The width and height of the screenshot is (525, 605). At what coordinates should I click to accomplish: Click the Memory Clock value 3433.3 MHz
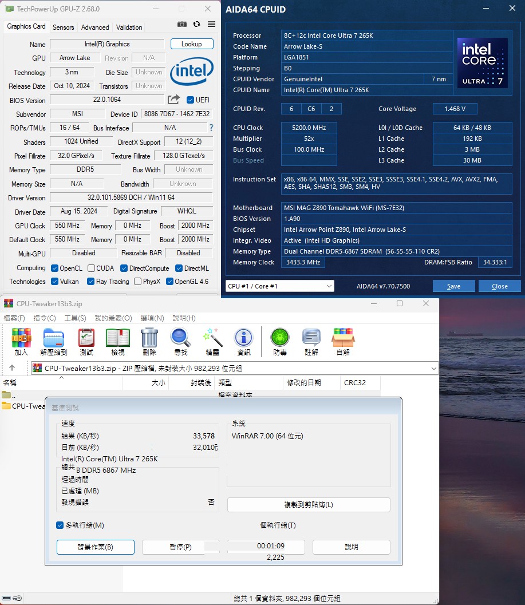pyautogui.click(x=303, y=262)
